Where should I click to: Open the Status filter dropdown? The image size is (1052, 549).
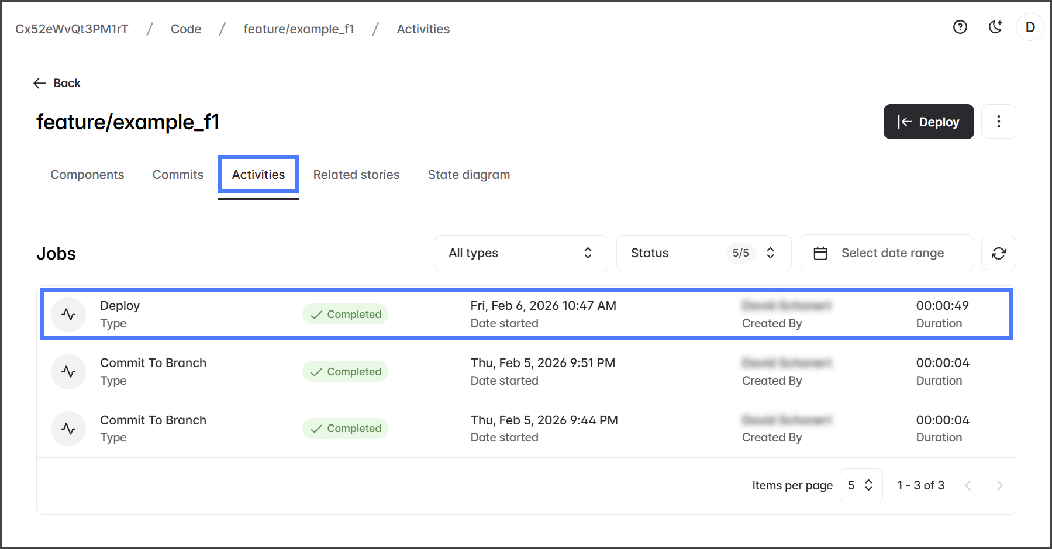[x=703, y=253]
